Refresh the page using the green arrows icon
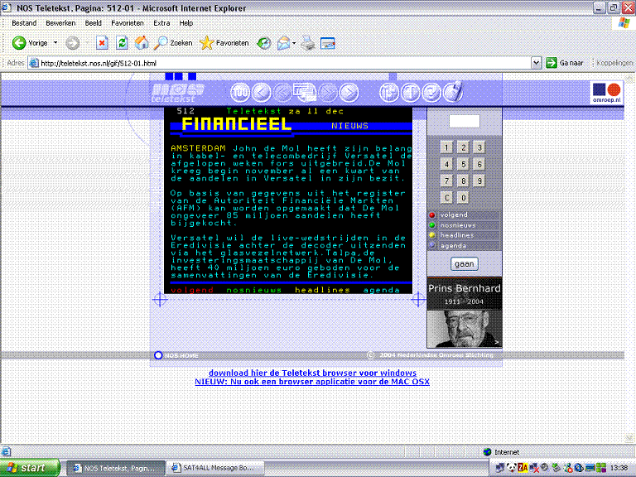 click(x=122, y=42)
